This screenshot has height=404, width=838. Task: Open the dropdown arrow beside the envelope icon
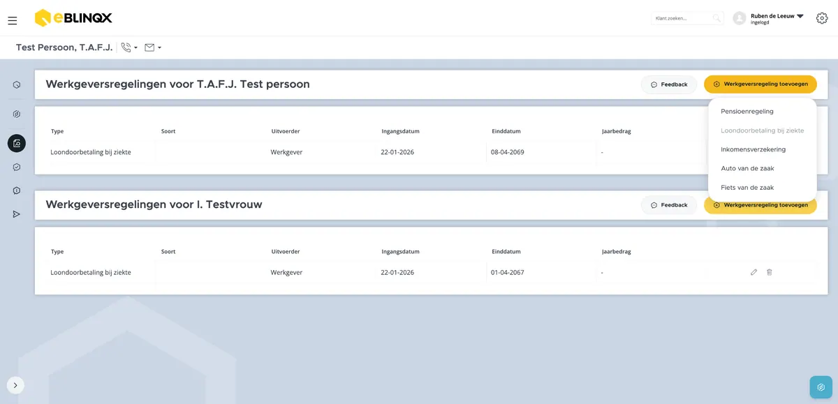pos(160,48)
